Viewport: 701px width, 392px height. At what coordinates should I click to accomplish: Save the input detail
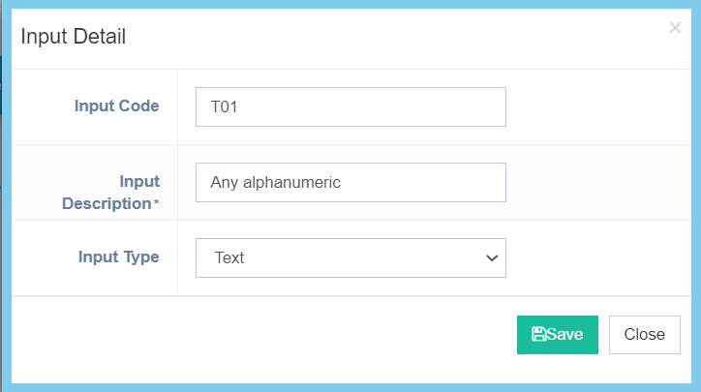click(558, 335)
